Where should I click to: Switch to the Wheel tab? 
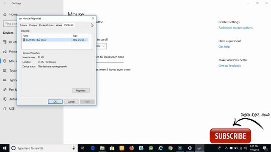point(59,25)
